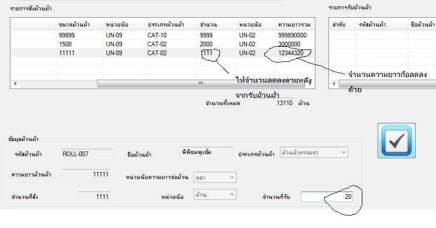Click the จำนวนทั้งหมด field 13110
The width and height of the screenshot is (436, 228).
275,103
